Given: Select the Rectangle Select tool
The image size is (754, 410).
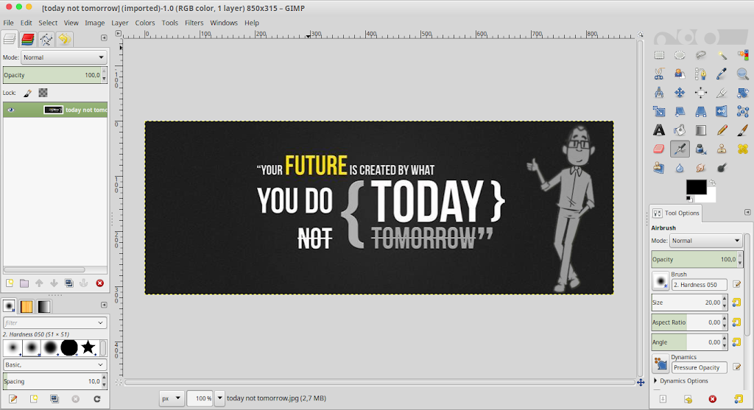Looking at the screenshot, I should (659, 55).
